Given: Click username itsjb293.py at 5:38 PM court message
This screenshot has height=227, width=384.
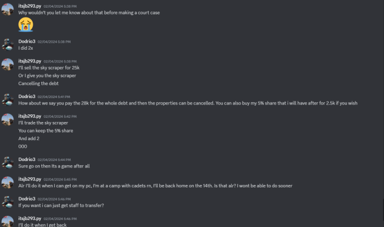Looking at the screenshot, I should coord(30,6).
